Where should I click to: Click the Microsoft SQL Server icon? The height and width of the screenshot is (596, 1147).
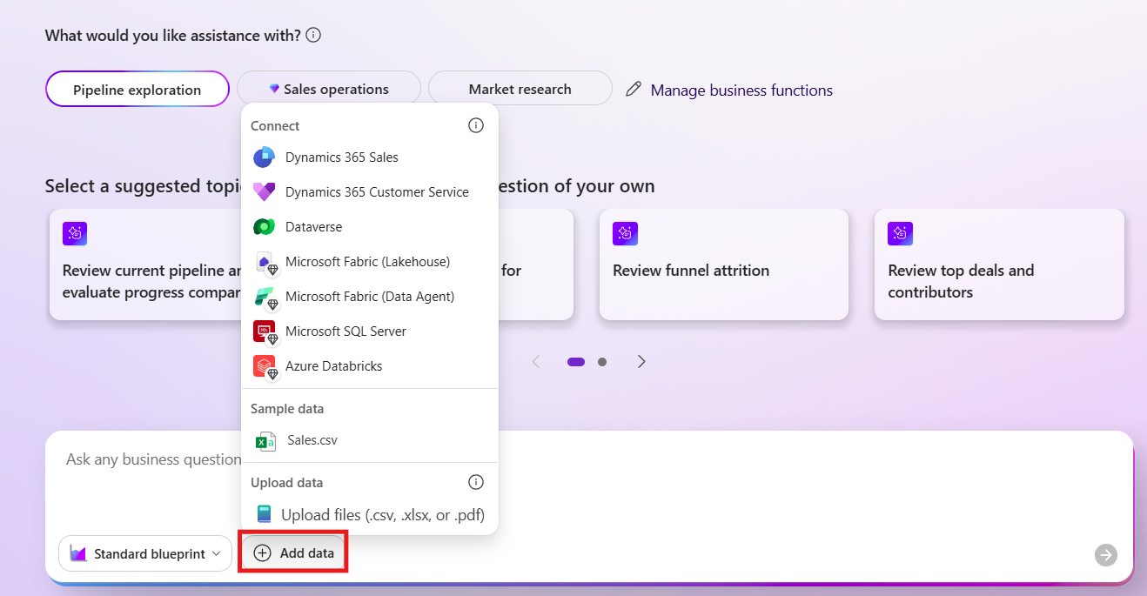[x=265, y=331]
